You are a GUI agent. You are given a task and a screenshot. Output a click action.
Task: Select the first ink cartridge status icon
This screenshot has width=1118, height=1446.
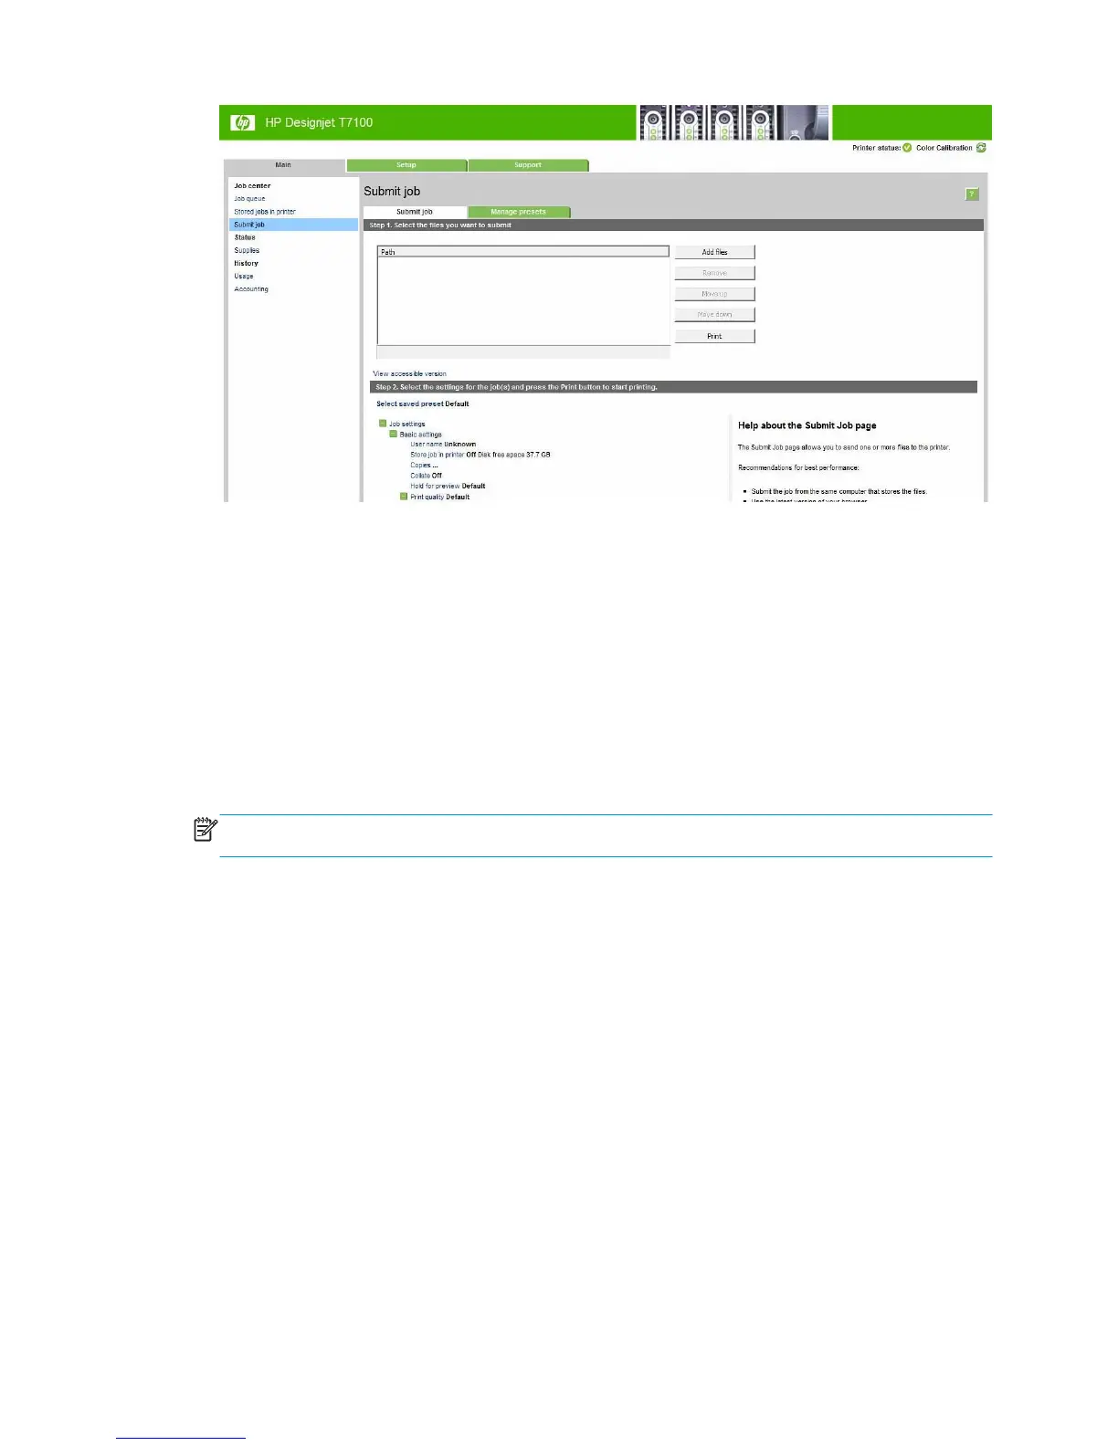point(654,122)
